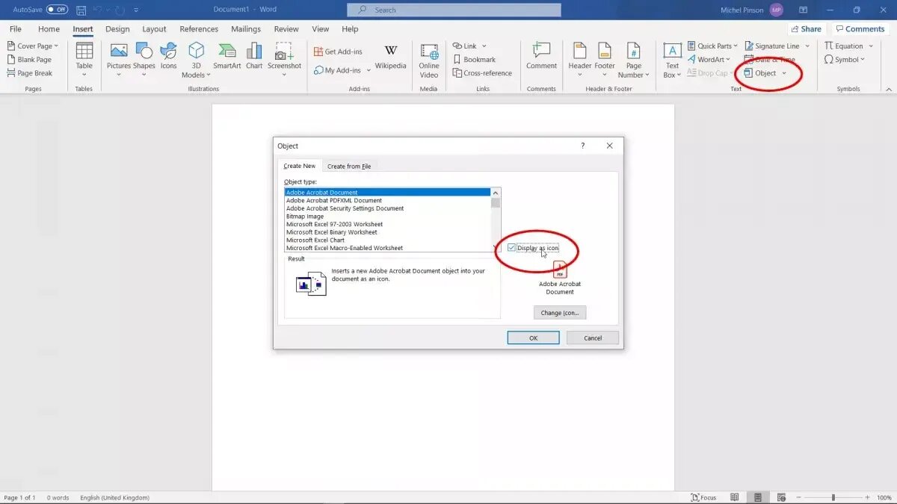Insert Icons from the ribbon

pos(169,57)
